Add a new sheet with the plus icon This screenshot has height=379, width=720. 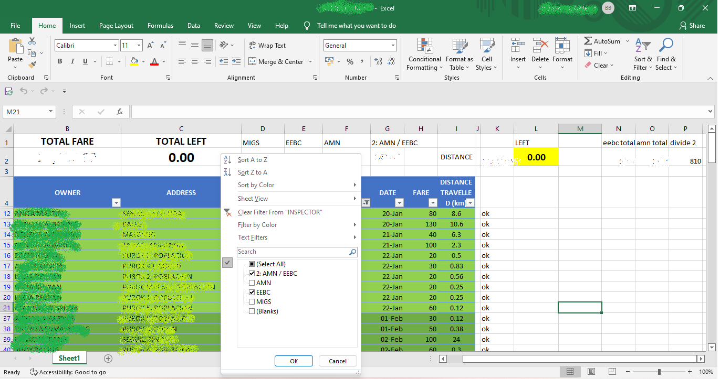click(x=108, y=359)
